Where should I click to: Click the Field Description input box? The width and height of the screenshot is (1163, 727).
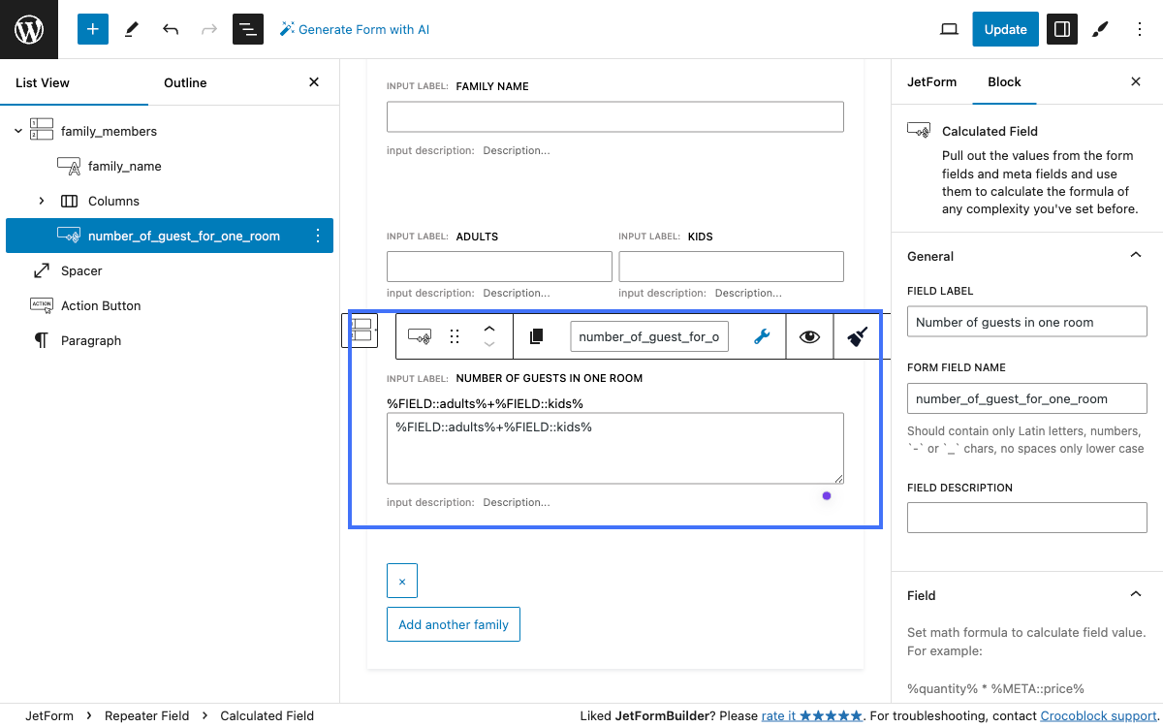[x=1026, y=517]
